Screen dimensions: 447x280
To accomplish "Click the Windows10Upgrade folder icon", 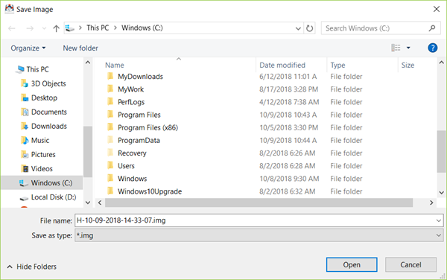I will [x=110, y=191].
